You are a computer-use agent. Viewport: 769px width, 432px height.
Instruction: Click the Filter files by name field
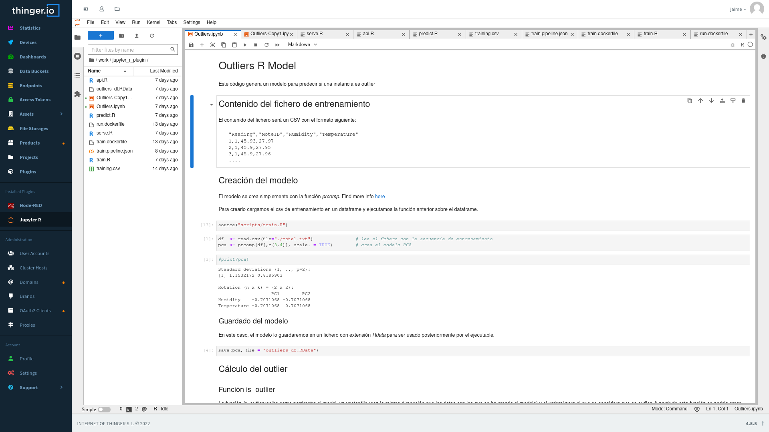click(129, 50)
